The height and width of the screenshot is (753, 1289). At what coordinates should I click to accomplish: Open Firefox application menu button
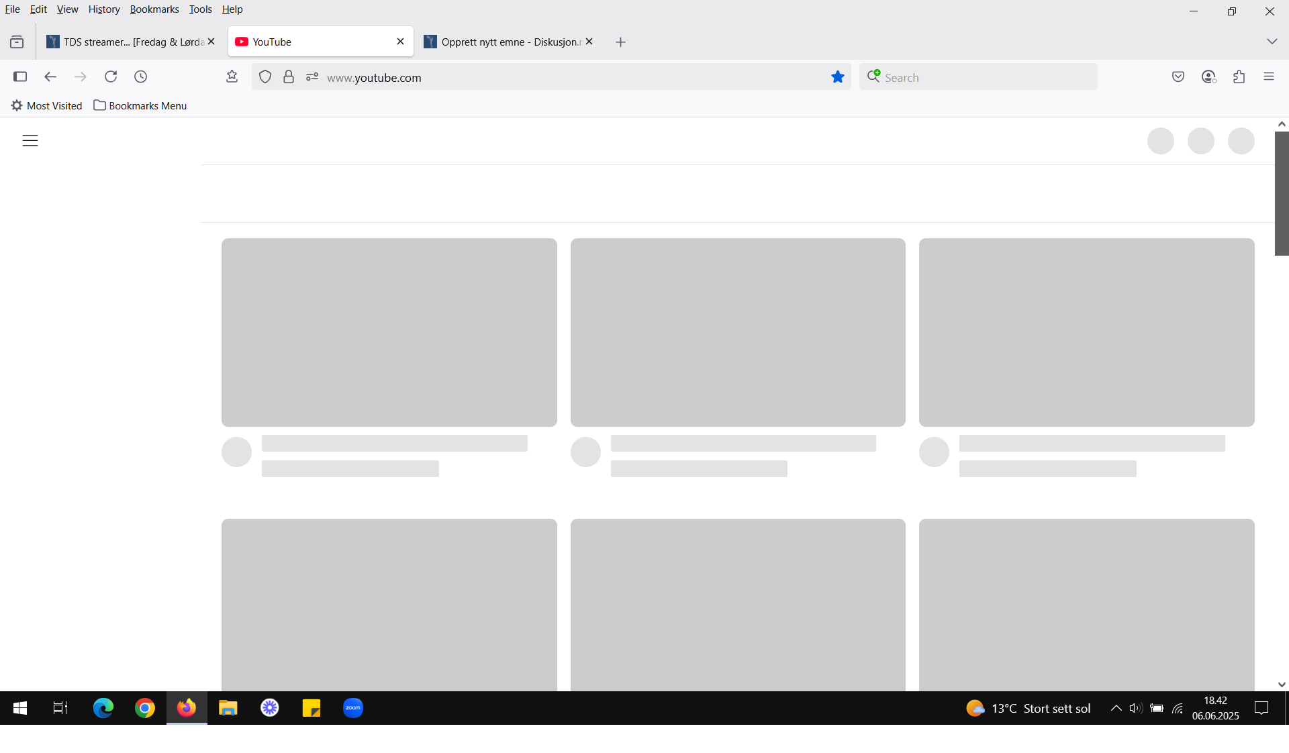point(1269,77)
